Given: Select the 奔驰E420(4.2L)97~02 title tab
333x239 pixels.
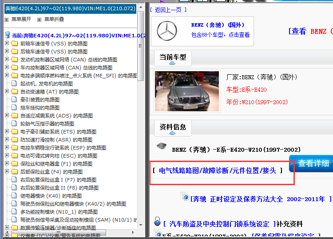Looking at the screenshot, I should [x=70, y=9].
